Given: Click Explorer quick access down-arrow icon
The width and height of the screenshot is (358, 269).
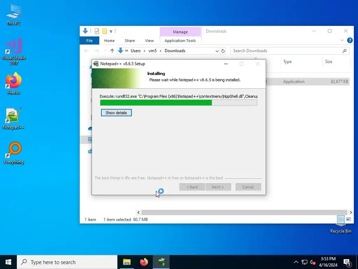Looking at the screenshot, I should coord(85,31).
